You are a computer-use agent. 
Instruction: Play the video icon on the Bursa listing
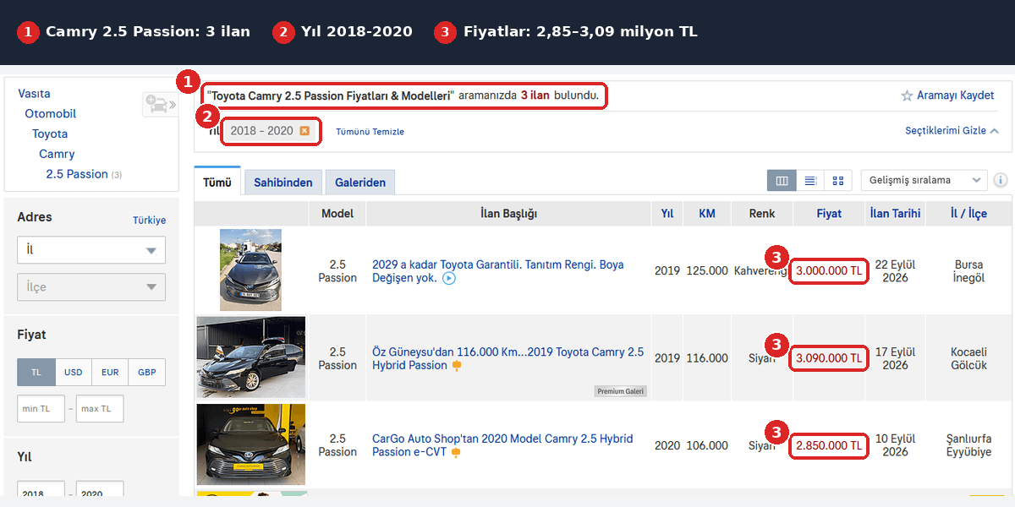pos(449,278)
